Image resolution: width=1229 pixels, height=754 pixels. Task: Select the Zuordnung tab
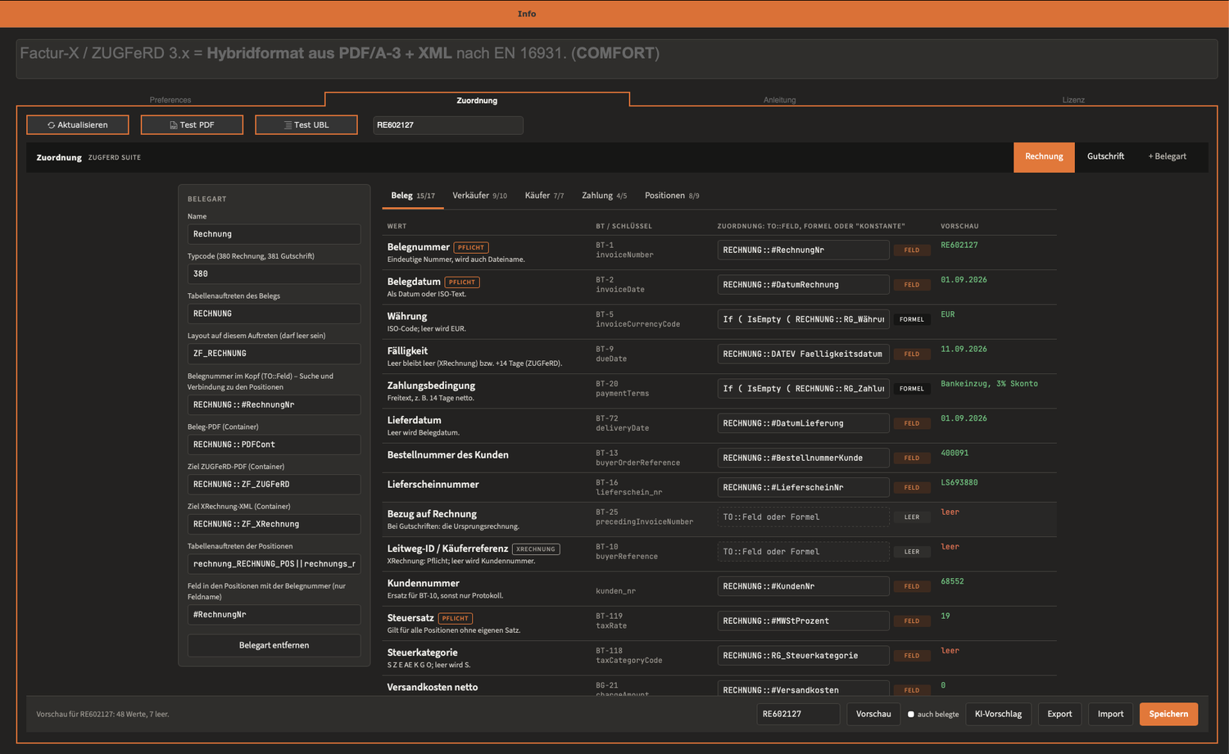click(477, 100)
